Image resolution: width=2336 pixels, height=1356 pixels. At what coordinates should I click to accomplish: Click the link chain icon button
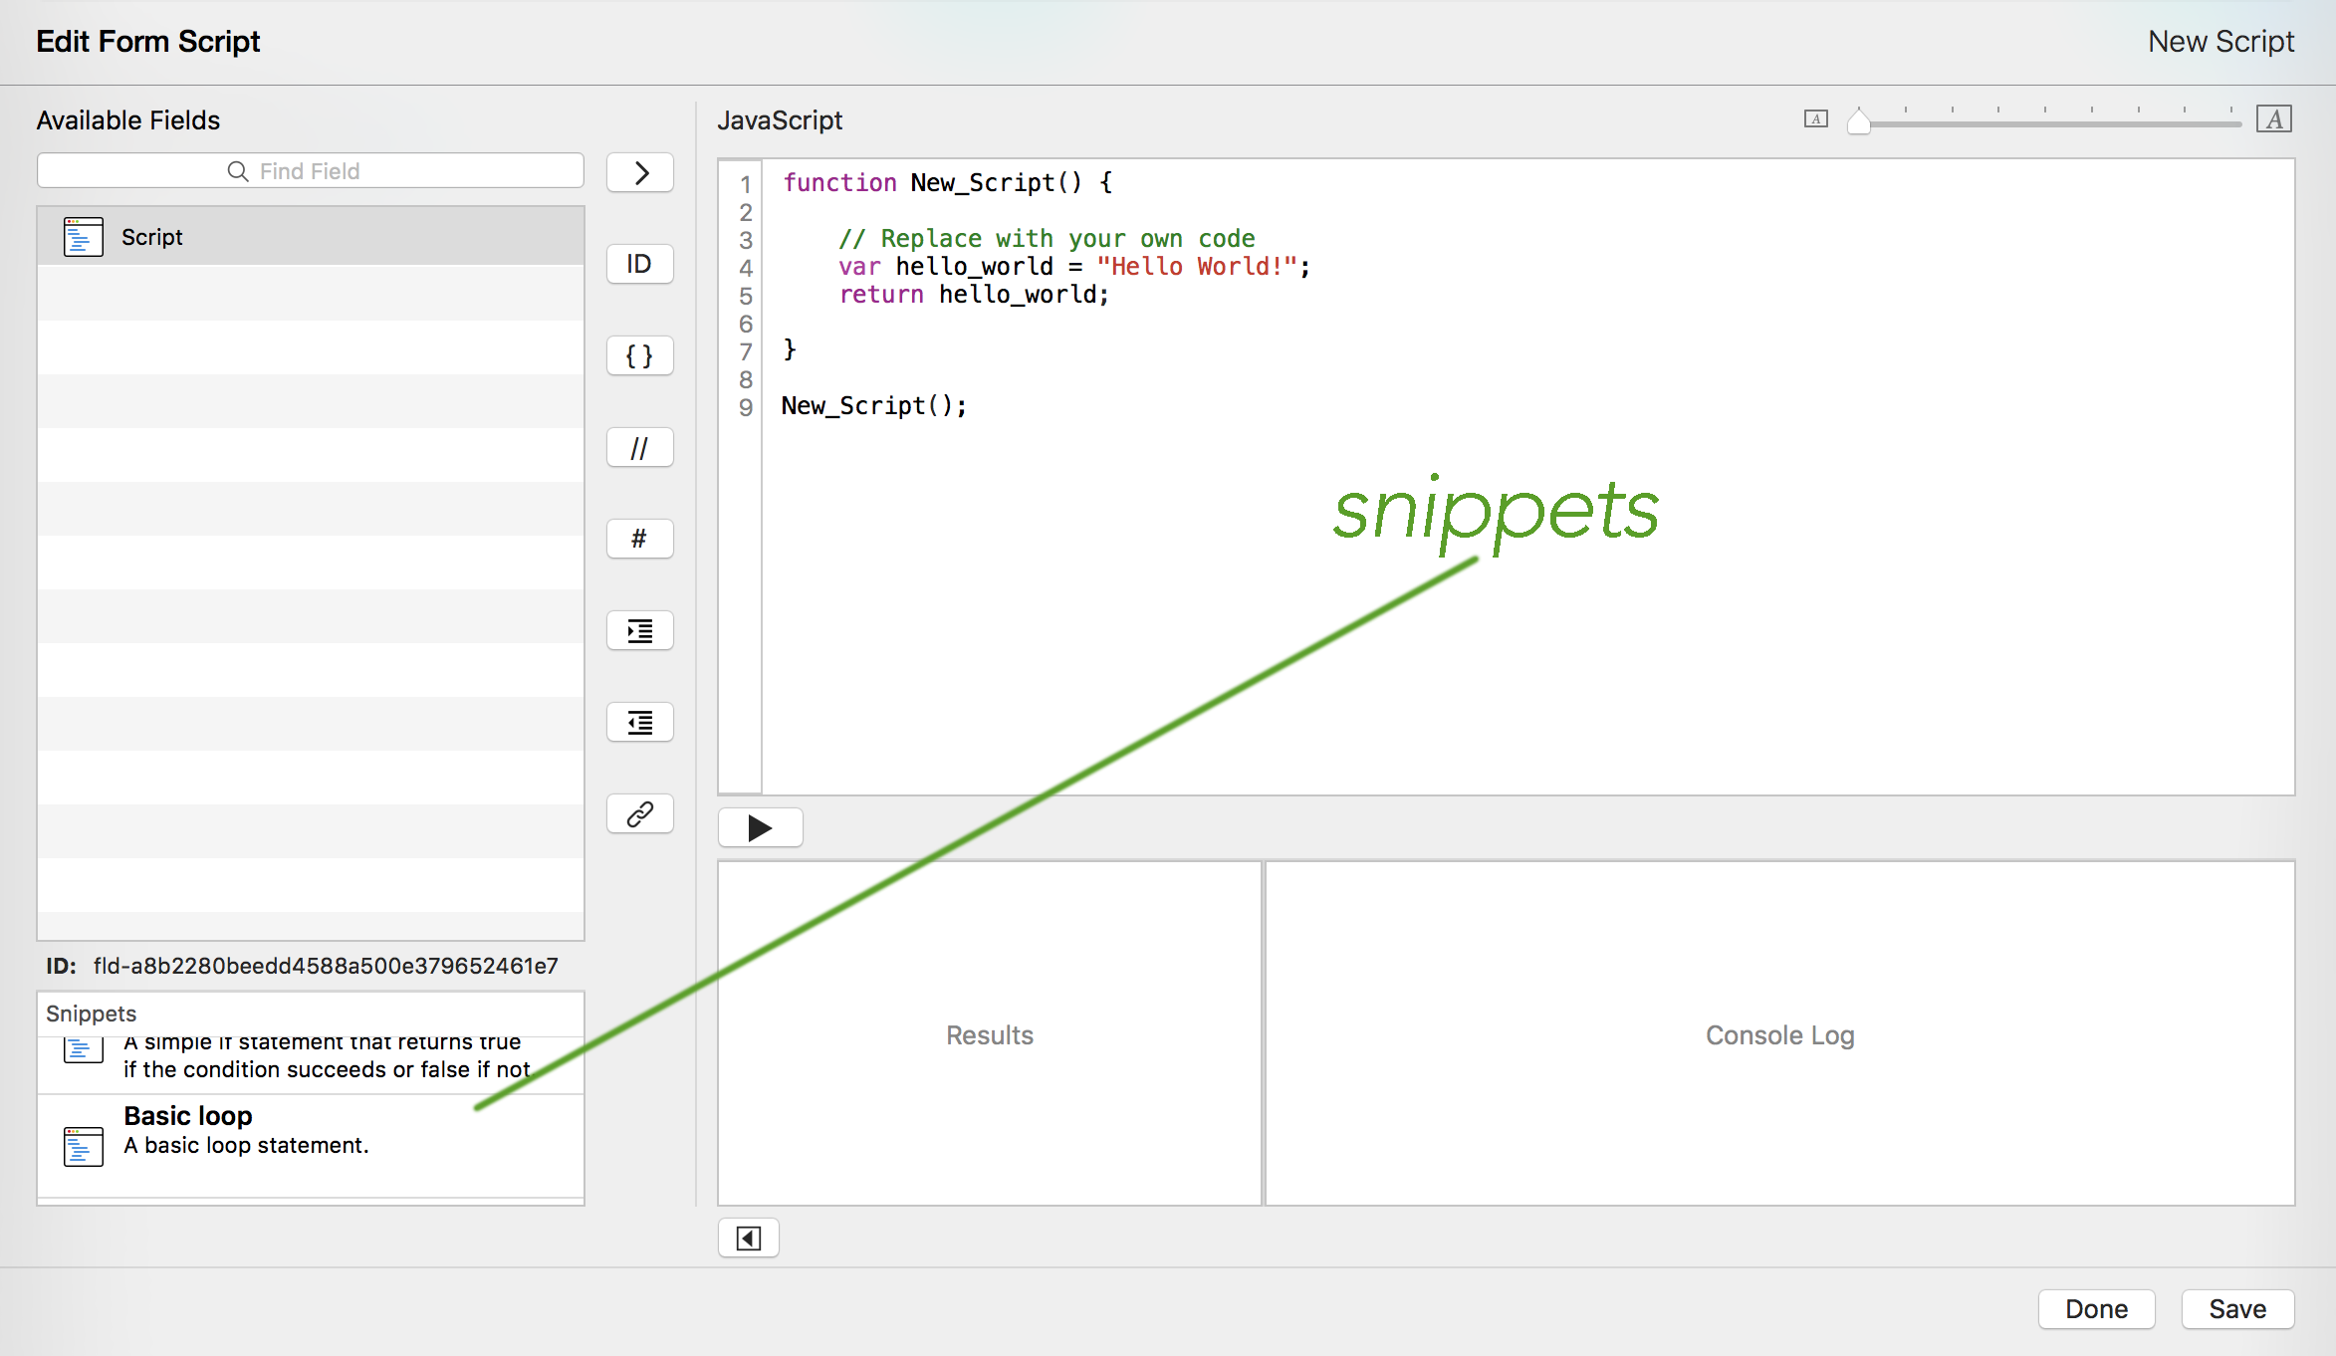640,813
